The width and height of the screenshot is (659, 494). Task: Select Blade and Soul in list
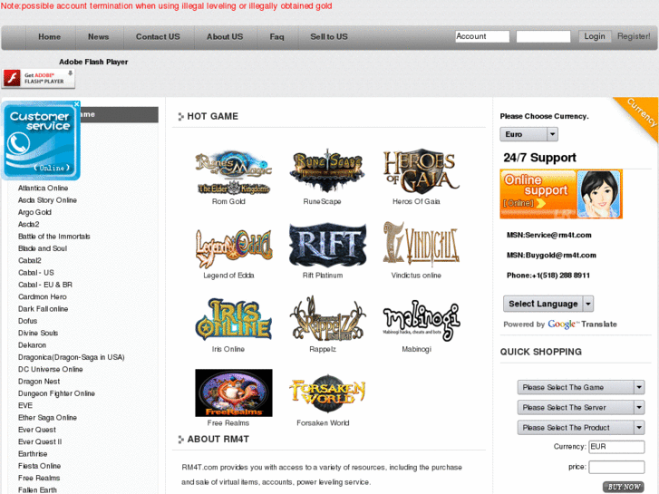[x=43, y=248]
